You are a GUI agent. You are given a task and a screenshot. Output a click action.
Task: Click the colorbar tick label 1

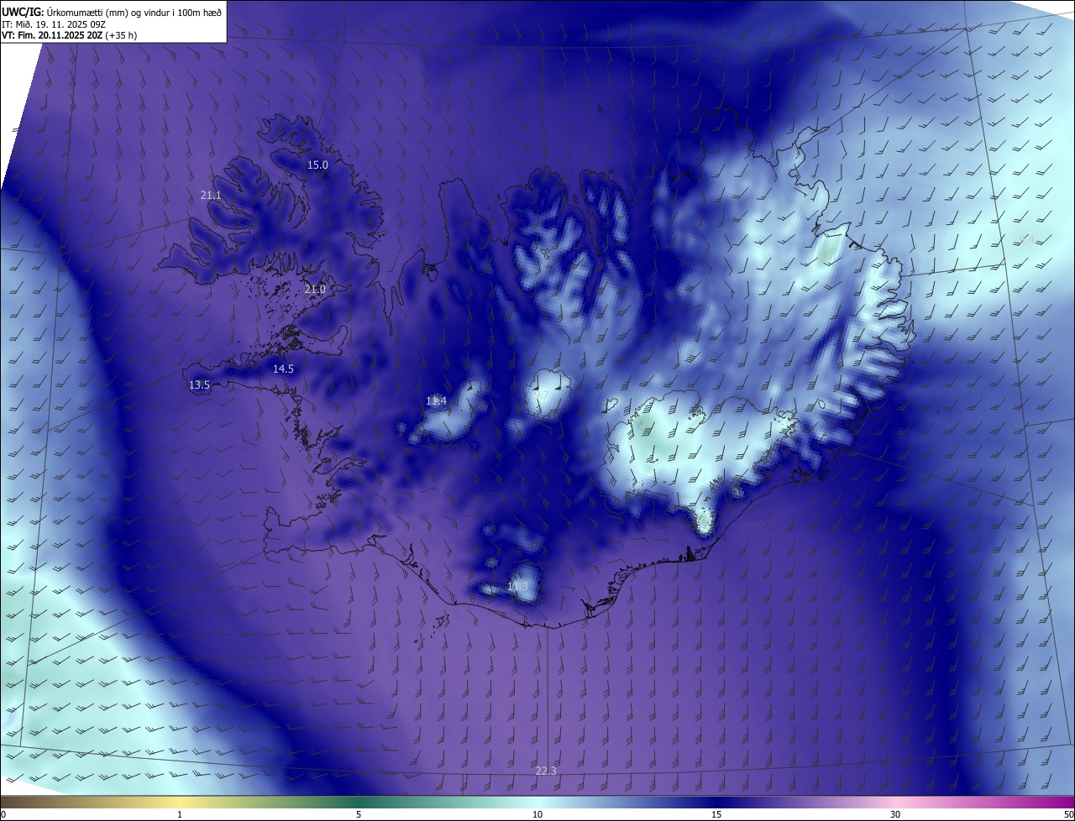pos(181,814)
